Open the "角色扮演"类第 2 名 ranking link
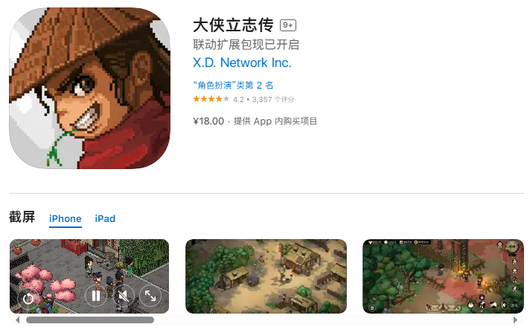The height and width of the screenshot is (330, 530). pyautogui.click(x=233, y=85)
